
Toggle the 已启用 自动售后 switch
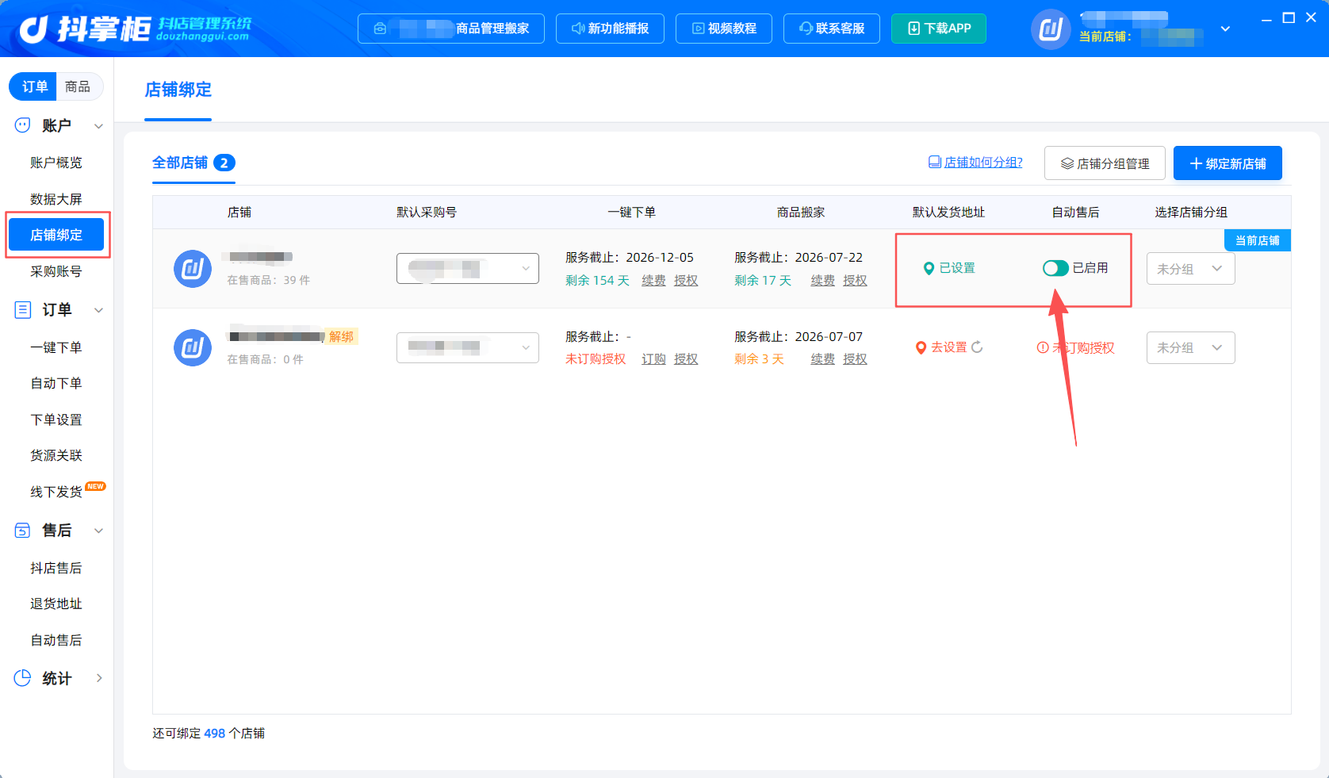tap(1055, 268)
